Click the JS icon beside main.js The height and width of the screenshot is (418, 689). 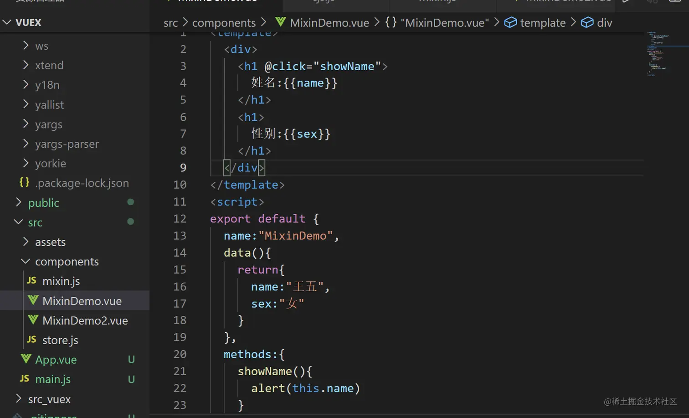tap(25, 378)
